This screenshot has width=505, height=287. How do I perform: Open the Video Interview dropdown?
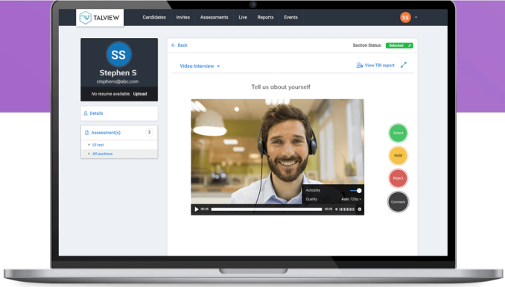(200, 66)
